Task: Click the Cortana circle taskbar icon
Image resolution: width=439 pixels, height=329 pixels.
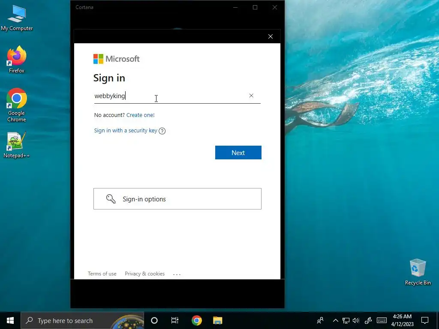Action: (x=154, y=320)
